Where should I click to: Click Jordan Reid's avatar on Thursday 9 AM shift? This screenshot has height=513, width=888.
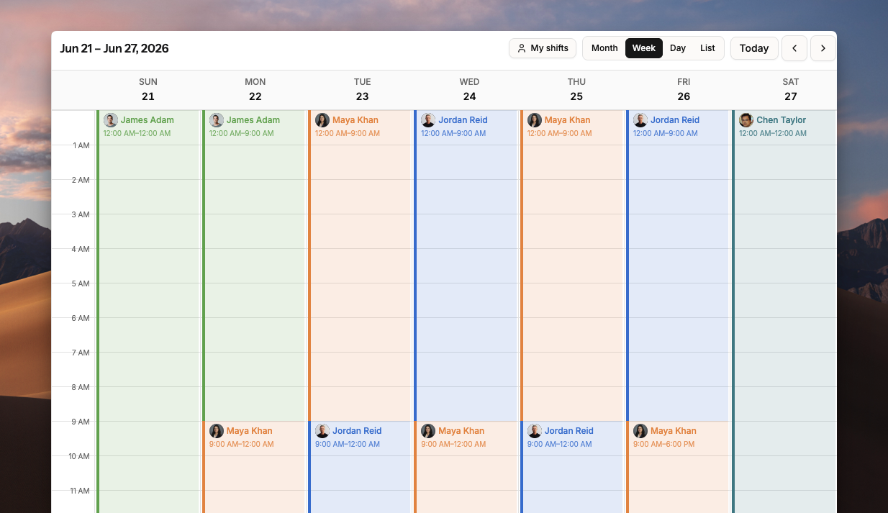pos(535,431)
